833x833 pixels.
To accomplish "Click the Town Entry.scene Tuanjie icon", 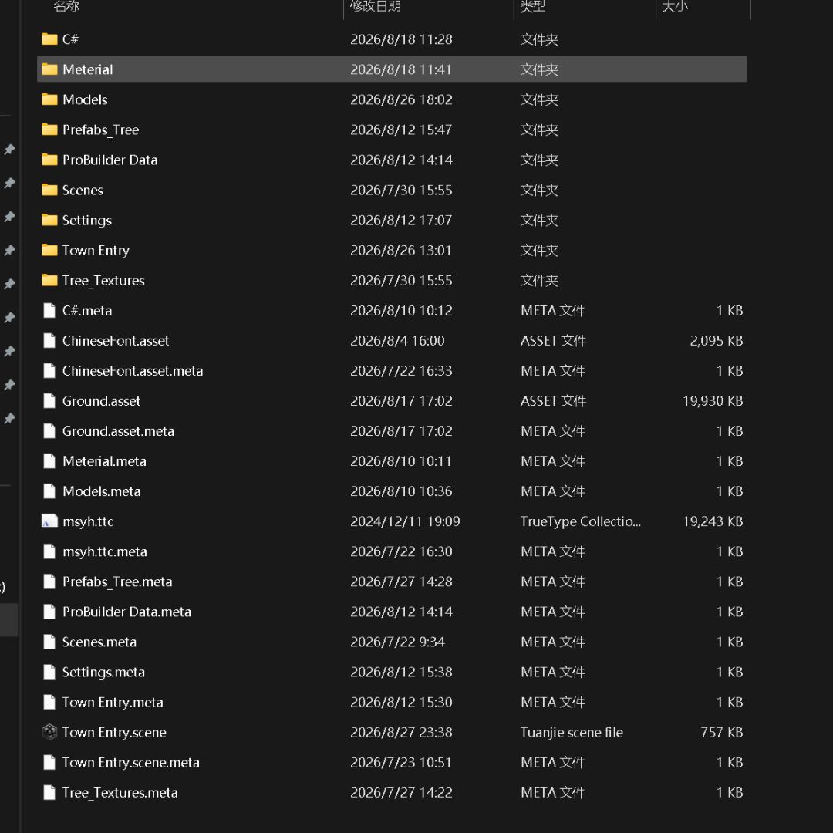I will [49, 732].
